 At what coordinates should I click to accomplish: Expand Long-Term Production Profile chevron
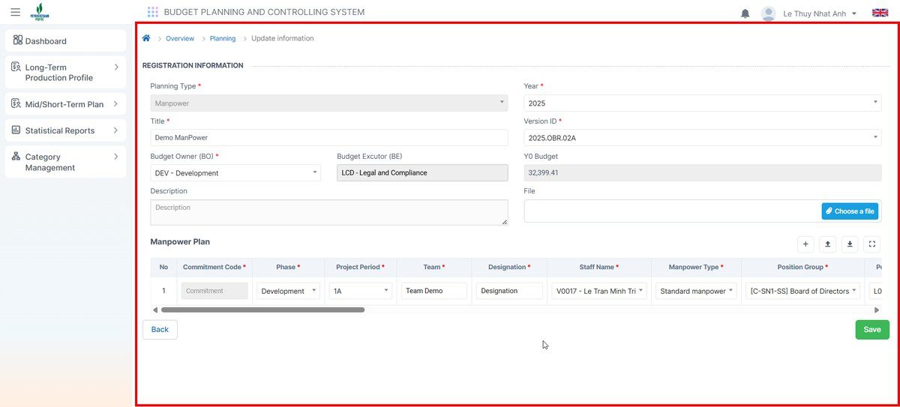(116, 67)
